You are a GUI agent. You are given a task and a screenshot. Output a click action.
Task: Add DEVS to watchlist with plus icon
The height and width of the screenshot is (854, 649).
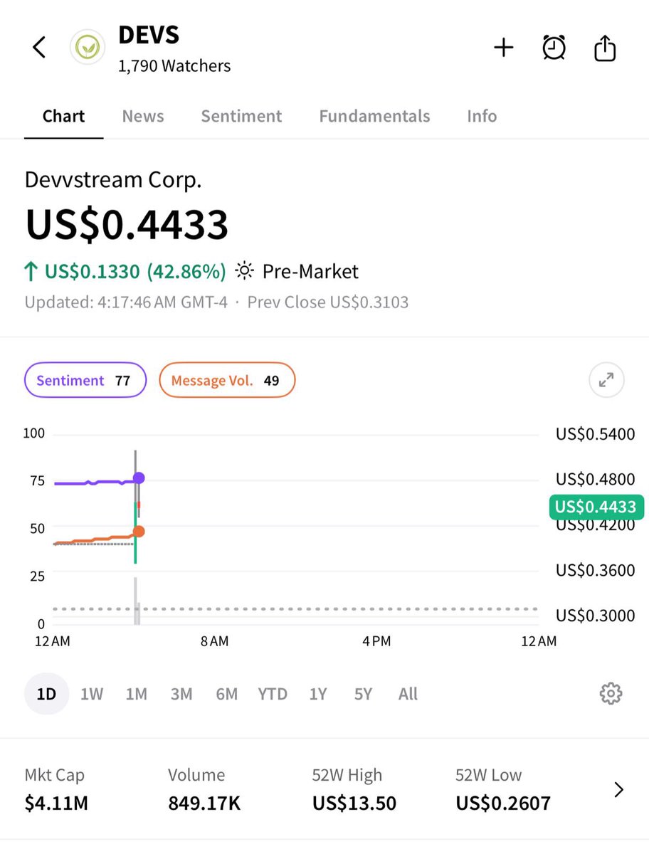[x=504, y=48]
